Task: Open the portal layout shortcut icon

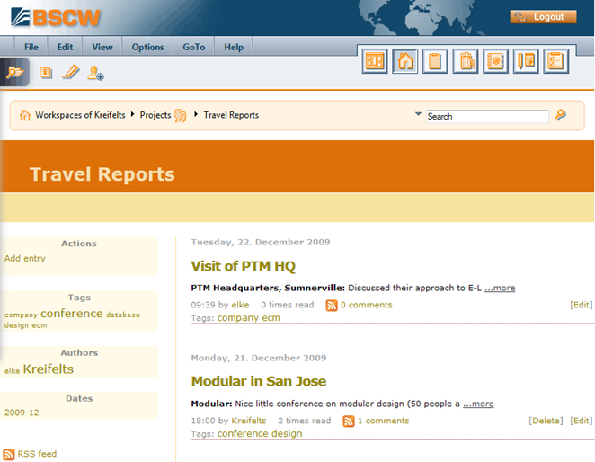Action: pyautogui.click(x=375, y=61)
